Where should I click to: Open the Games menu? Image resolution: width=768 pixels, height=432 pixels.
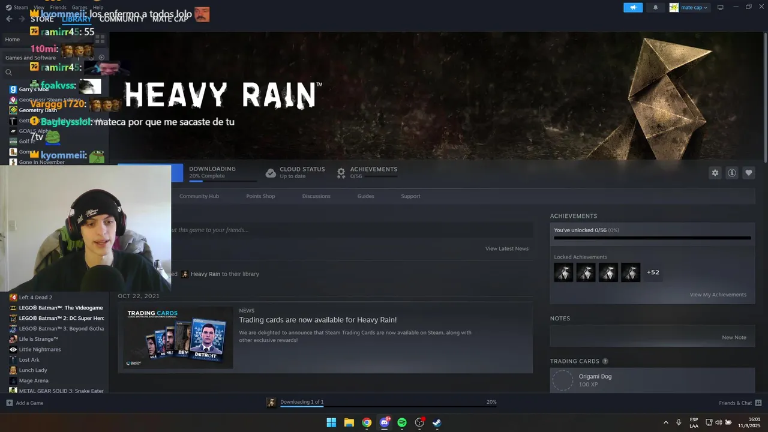[x=79, y=7]
